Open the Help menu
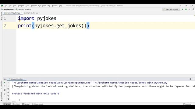The width and height of the screenshot is (195, 109). pyautogui.click(x=61, y=6)
